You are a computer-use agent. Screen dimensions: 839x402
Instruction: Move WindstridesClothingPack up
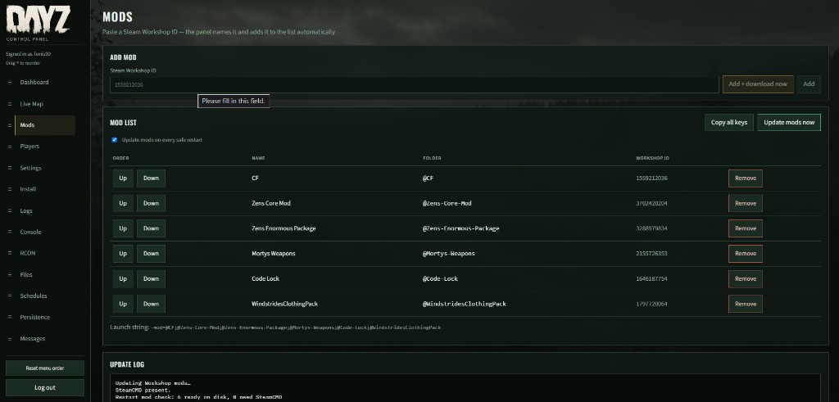[x=123, y=304]
